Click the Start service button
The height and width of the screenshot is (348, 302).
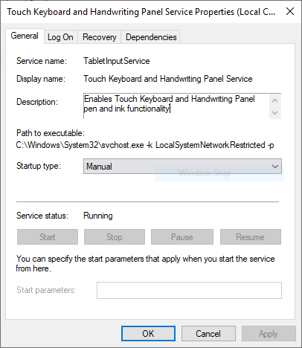tap(48, 237)
